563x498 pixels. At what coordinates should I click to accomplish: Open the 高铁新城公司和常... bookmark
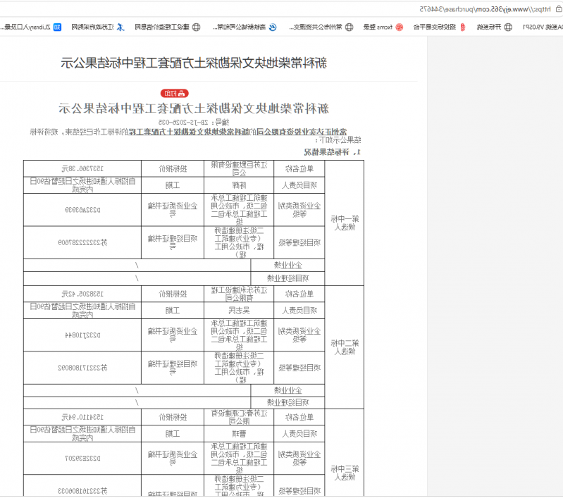245,27
